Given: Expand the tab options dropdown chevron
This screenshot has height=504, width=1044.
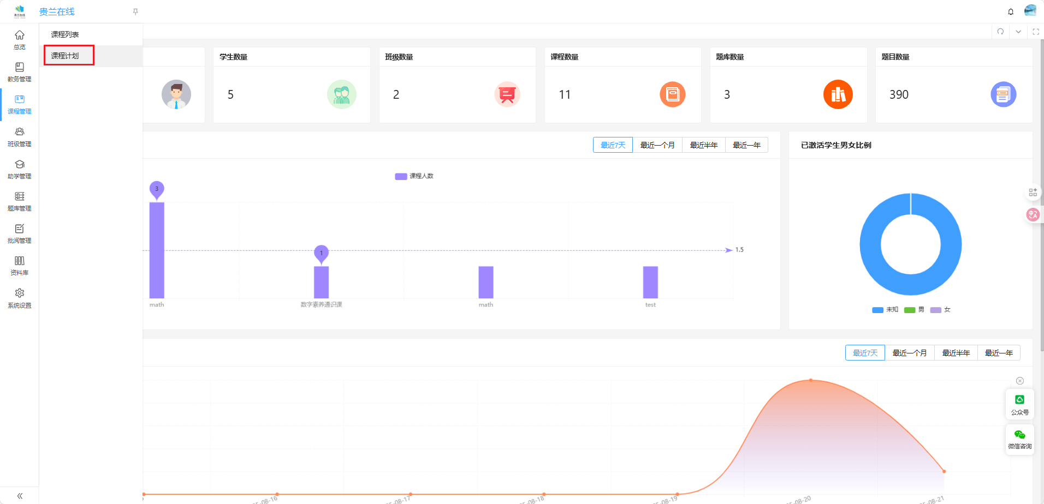Looking at the screenshot, I should pyautogui.click(x=1018, y=32).
